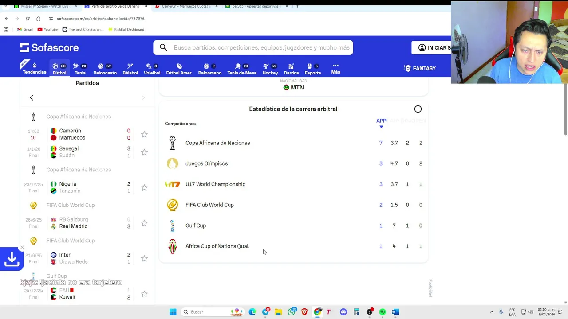Open the Tenis sport tab

tap(80, 69)
